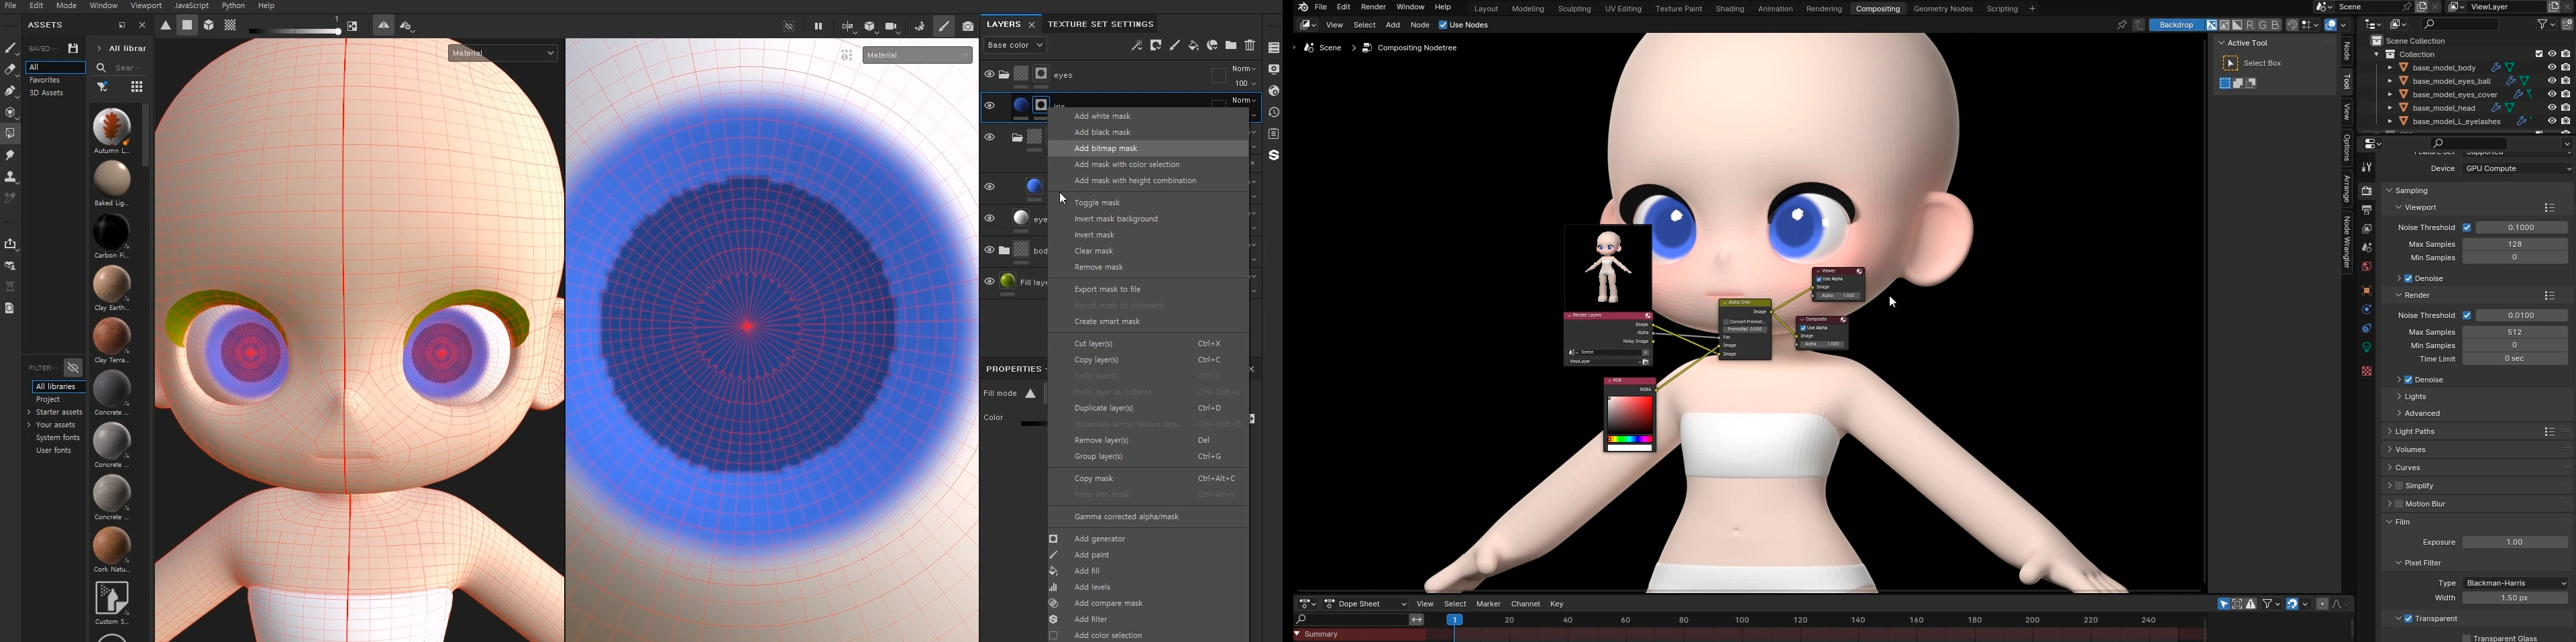Expand the base_model_eyes_ball outliner entry

click(x=2390, y=80)
